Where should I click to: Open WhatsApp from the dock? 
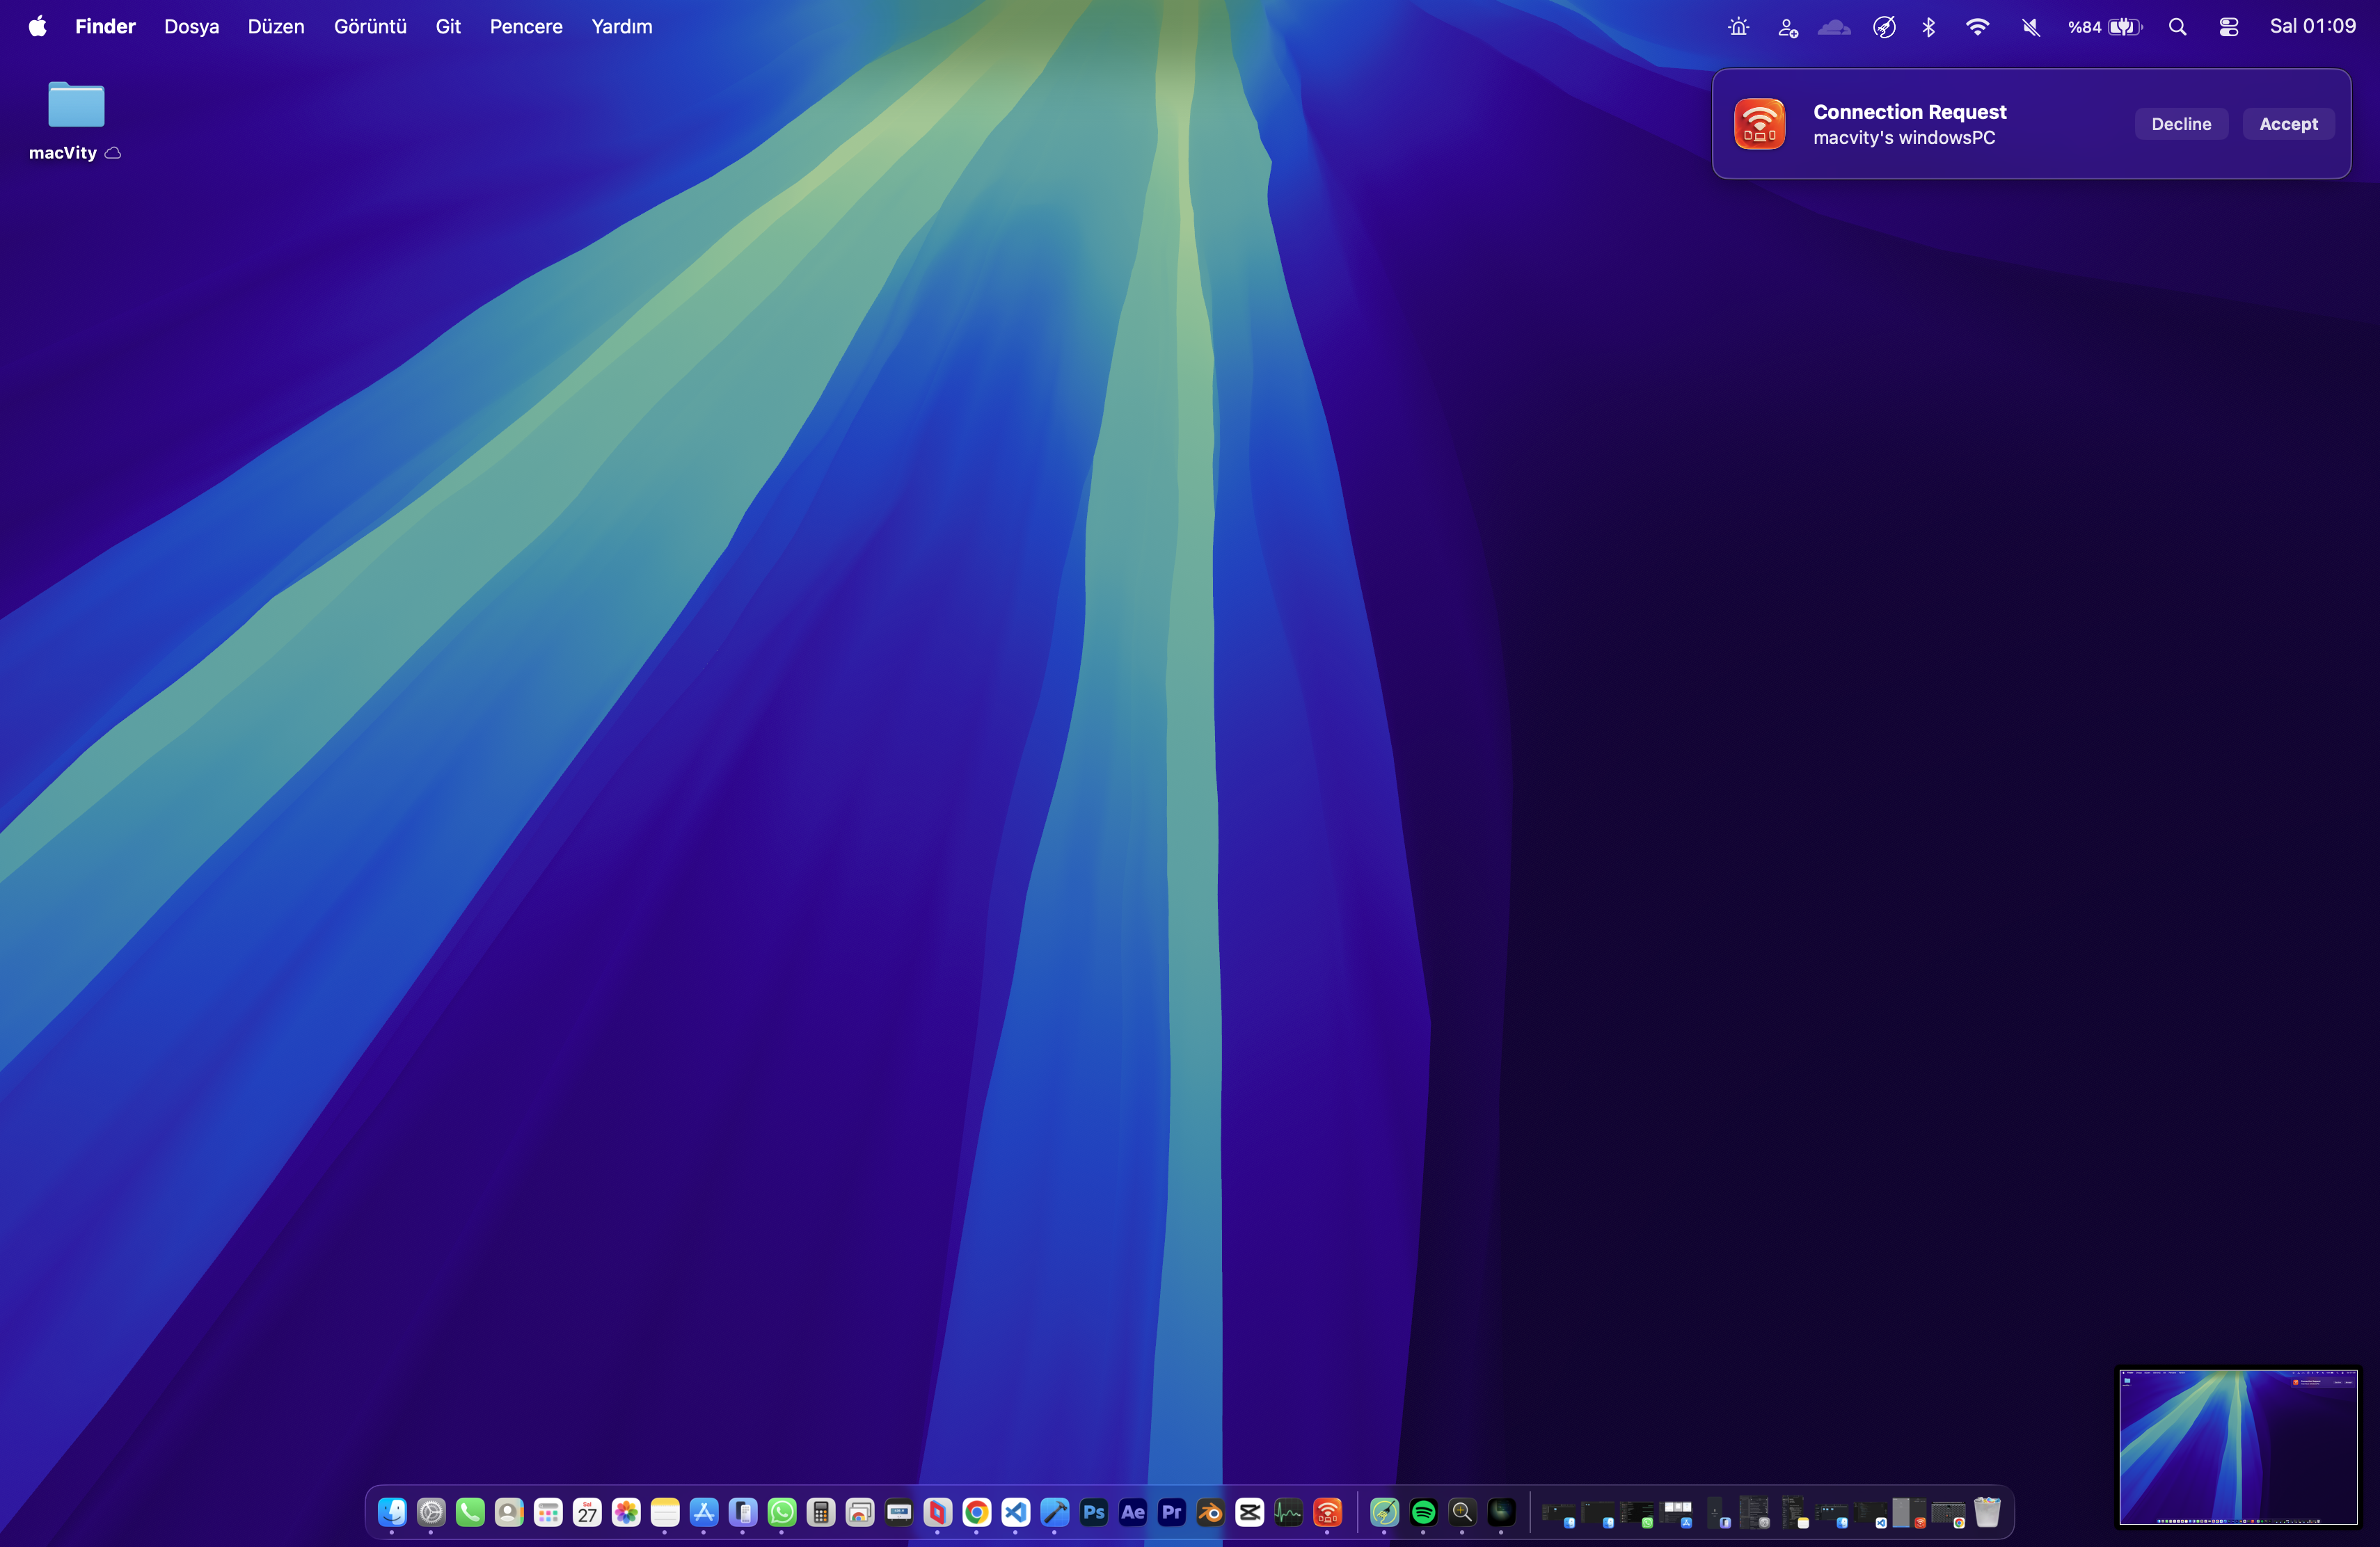[782, 1512]
